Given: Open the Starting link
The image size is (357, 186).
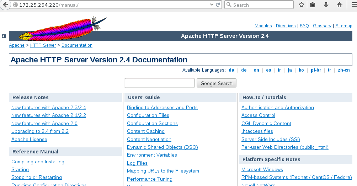Looking at the screenshot, I should 20,170.
